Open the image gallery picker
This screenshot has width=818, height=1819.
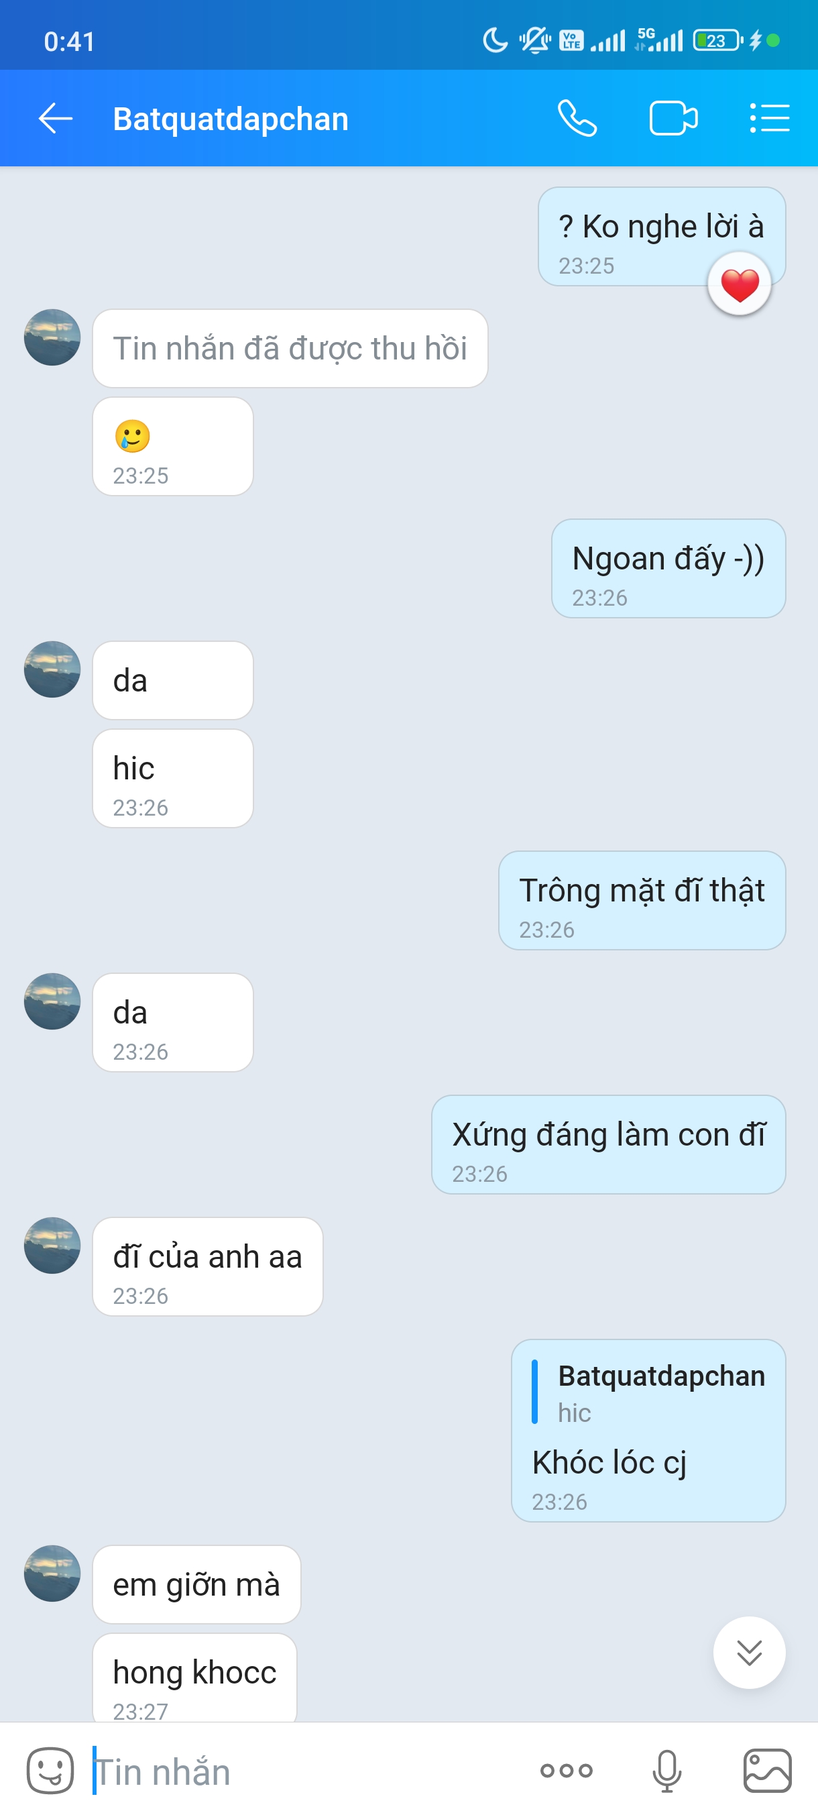(767, 1770)
